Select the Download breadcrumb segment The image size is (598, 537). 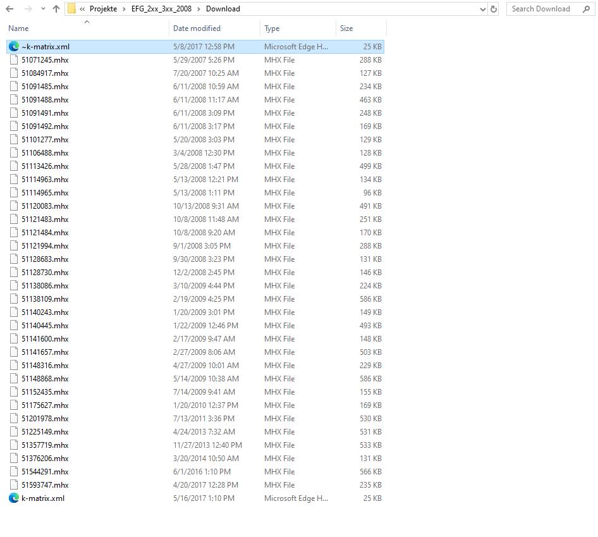[x=223, y=9]
